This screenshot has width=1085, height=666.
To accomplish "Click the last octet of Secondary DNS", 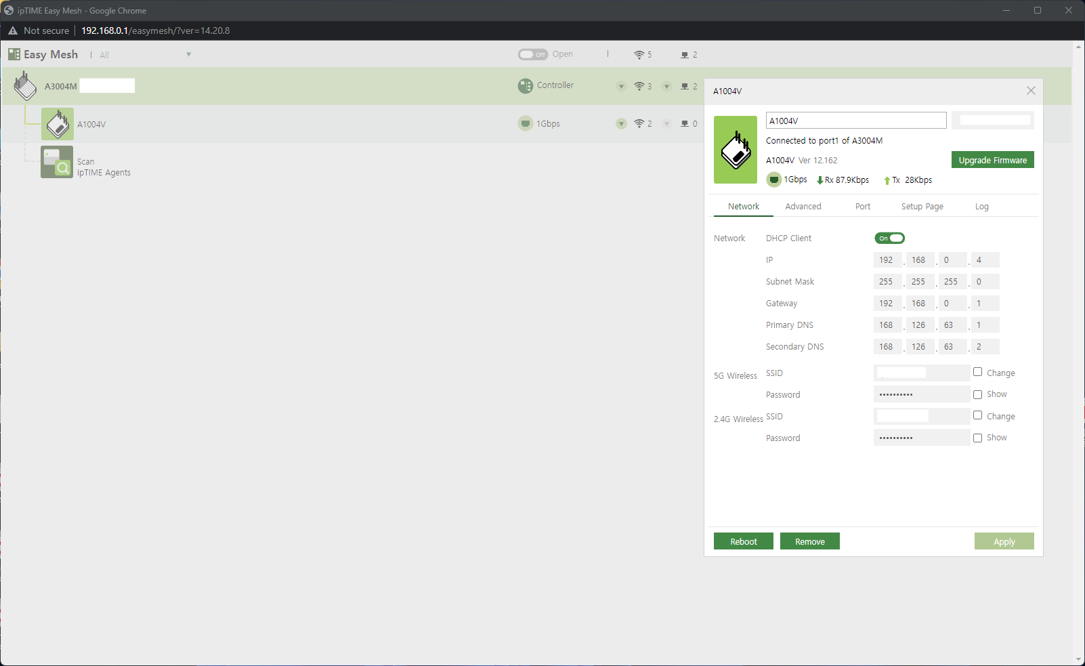I will (985, 347).
